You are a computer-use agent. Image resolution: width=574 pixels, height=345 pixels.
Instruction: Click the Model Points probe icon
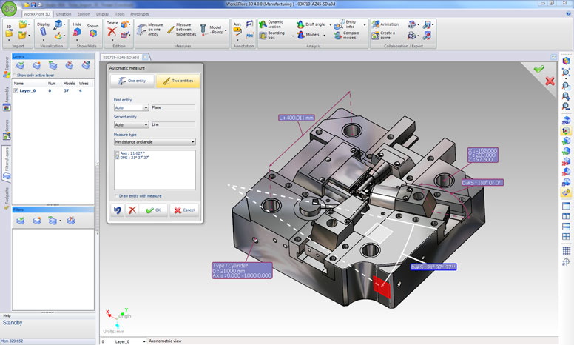pyautogui.click(x=203, y=30)
